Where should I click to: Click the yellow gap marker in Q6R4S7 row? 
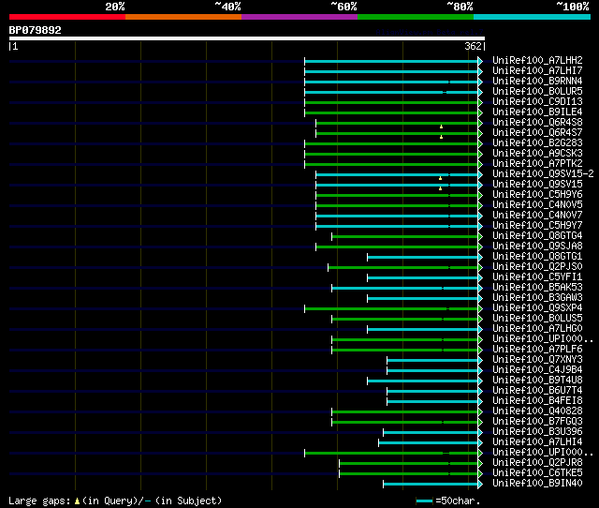click(x=441, y=137)
